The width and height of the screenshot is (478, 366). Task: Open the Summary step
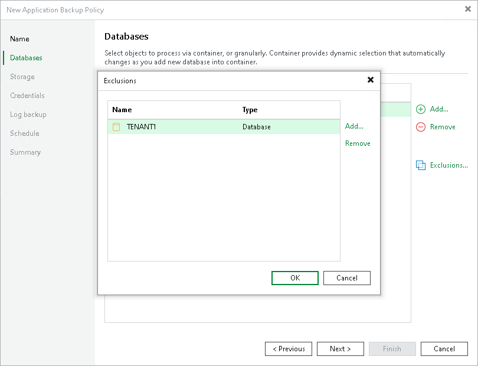coord(25,152)
